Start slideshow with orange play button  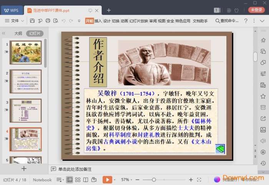pyautogui.click(x=107, y=180)
